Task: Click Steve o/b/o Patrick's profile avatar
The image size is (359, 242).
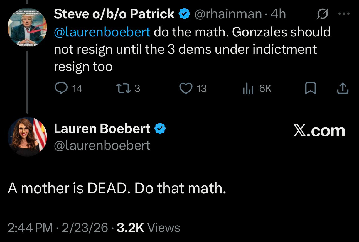Action: (x=27, y=28)
